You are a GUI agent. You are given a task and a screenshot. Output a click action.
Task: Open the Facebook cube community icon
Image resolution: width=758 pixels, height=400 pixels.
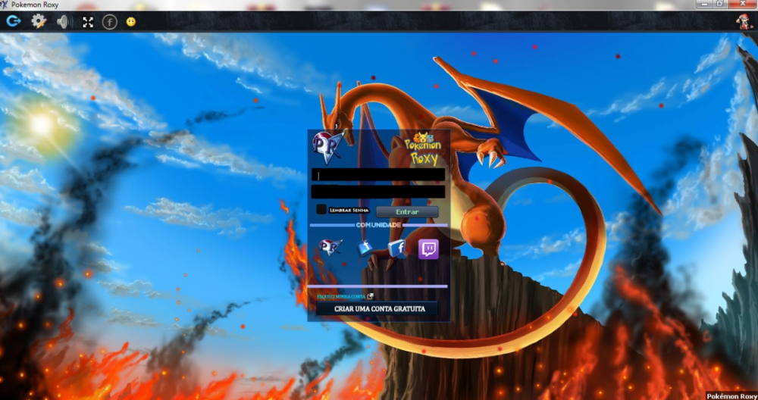(396, 248)
